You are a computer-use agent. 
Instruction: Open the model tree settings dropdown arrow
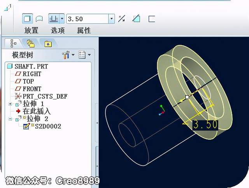click(x=73, y=55)
